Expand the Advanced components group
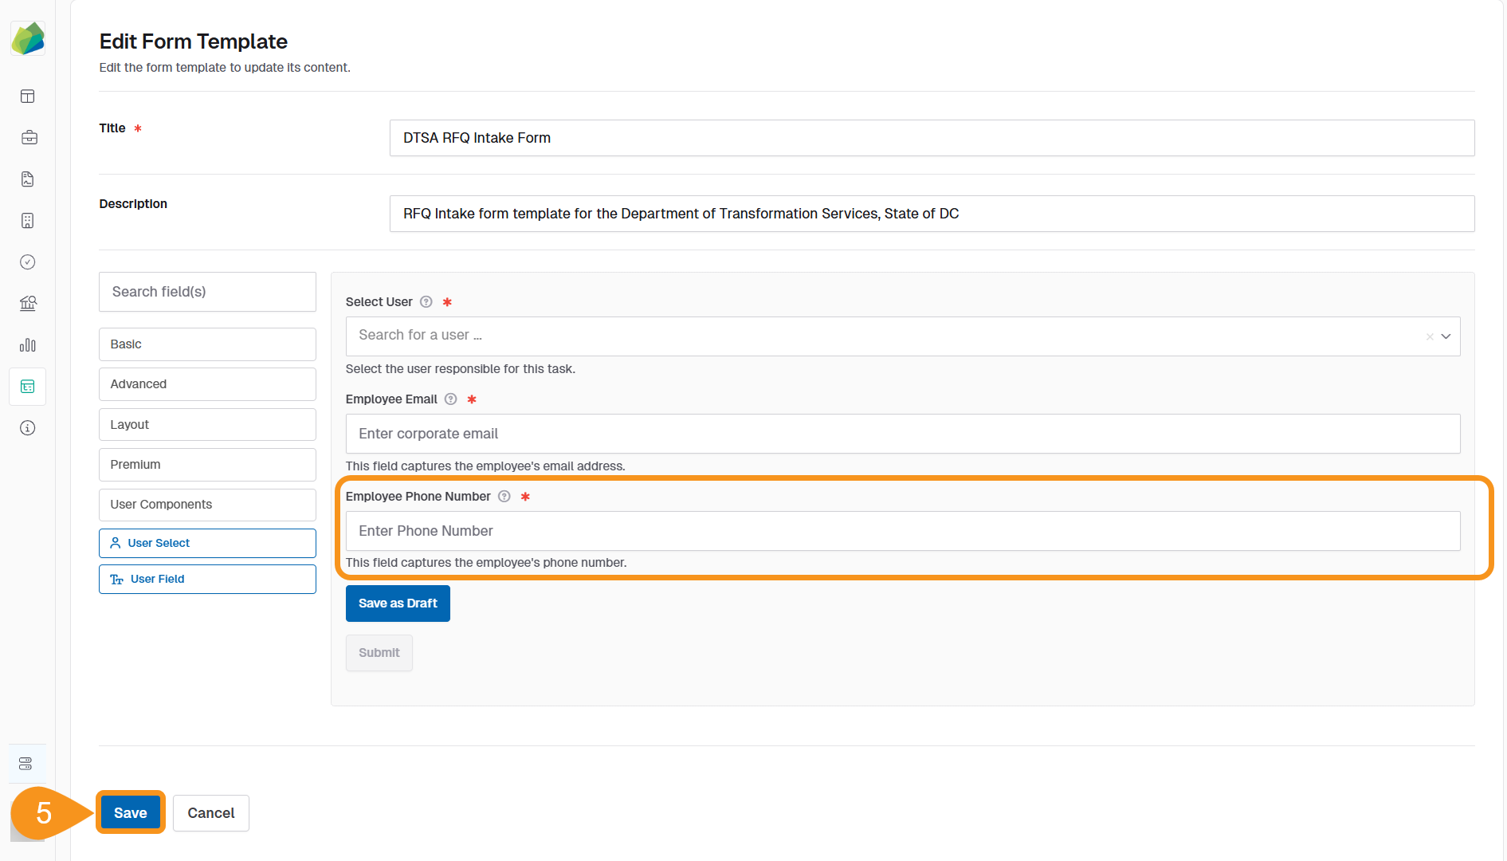This screenshot has width=1507, height=861. click(207, 384)
